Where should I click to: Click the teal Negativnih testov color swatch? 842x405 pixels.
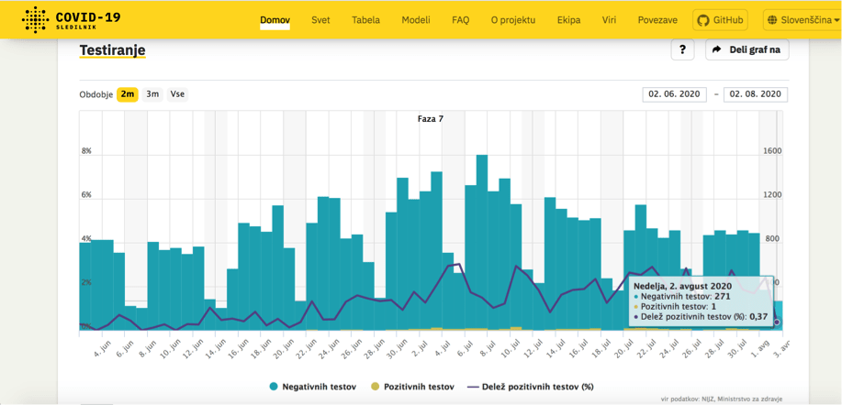[275, 387]
